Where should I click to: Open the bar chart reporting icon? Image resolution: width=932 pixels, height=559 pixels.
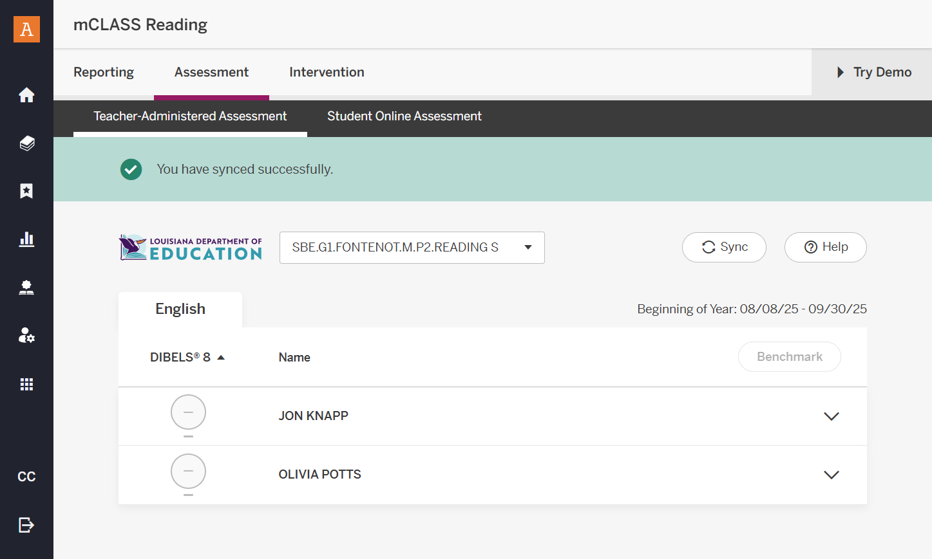click(26, 239)
